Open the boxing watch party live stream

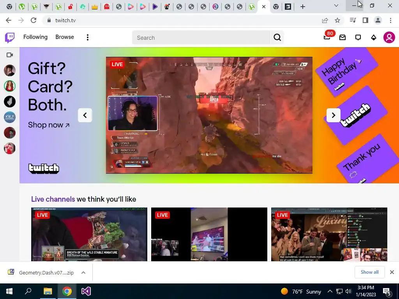tap(209, 234)
